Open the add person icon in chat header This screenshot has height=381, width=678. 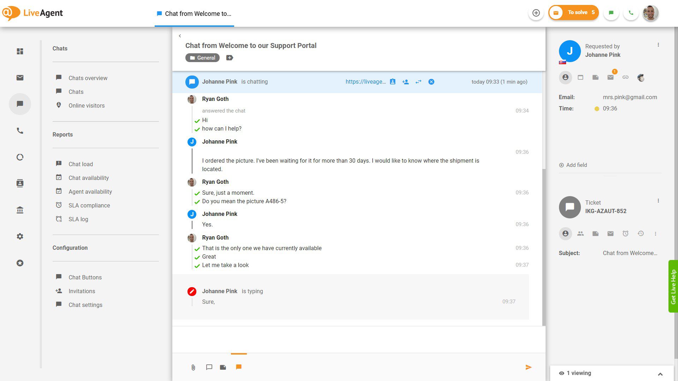(405, 81)
